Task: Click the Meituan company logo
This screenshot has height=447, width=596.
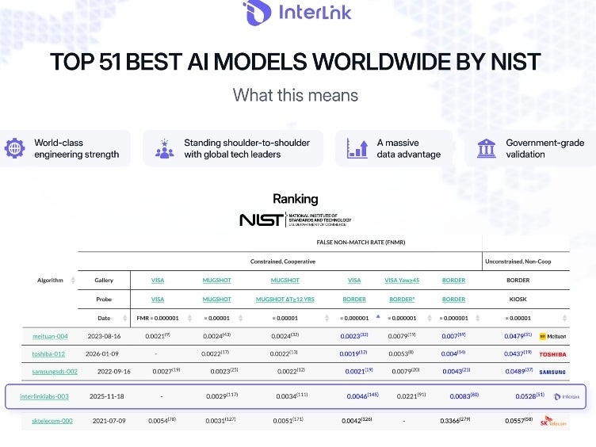Action: 552,336
